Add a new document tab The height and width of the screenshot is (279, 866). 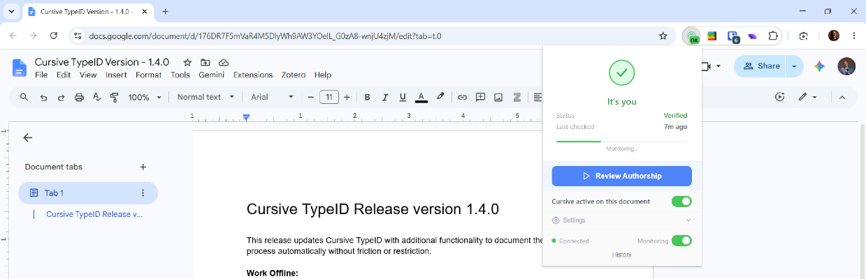tap(143, 167)
